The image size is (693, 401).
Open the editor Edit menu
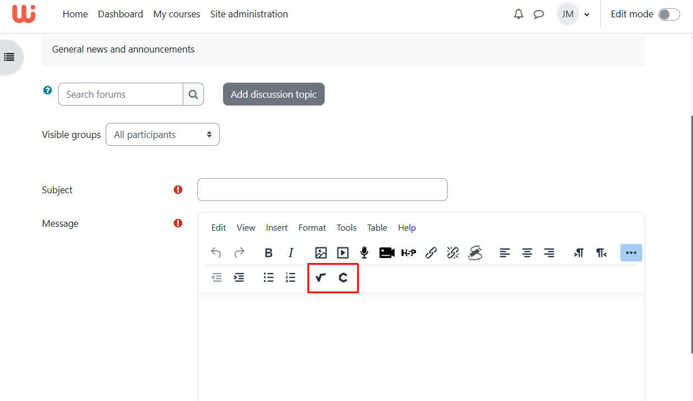click(219, 228)
